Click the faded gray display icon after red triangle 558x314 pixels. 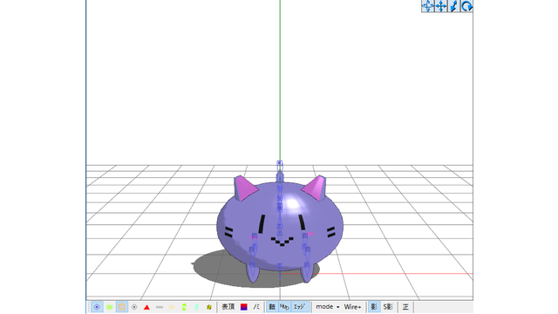click(159, 307)
